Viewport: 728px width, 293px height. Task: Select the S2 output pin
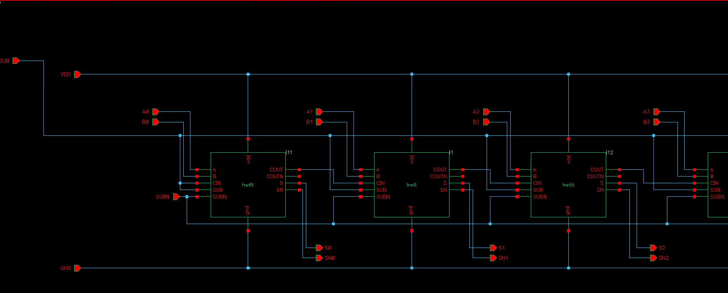pos(653,248)
